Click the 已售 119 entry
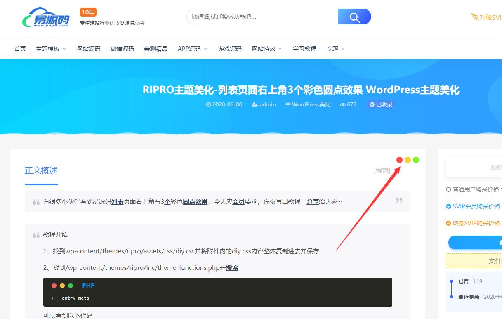 click(x=470, y=281)
